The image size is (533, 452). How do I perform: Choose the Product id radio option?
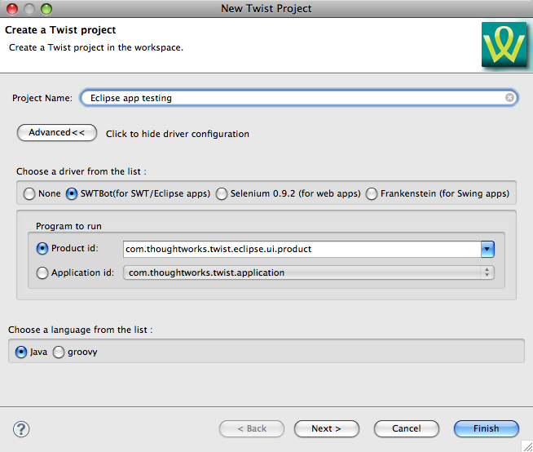42,249
